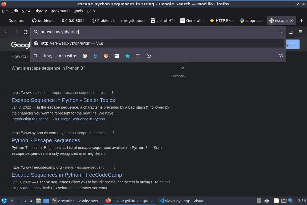
Task: Close the escape Google search tab
Action: (292, 21)
